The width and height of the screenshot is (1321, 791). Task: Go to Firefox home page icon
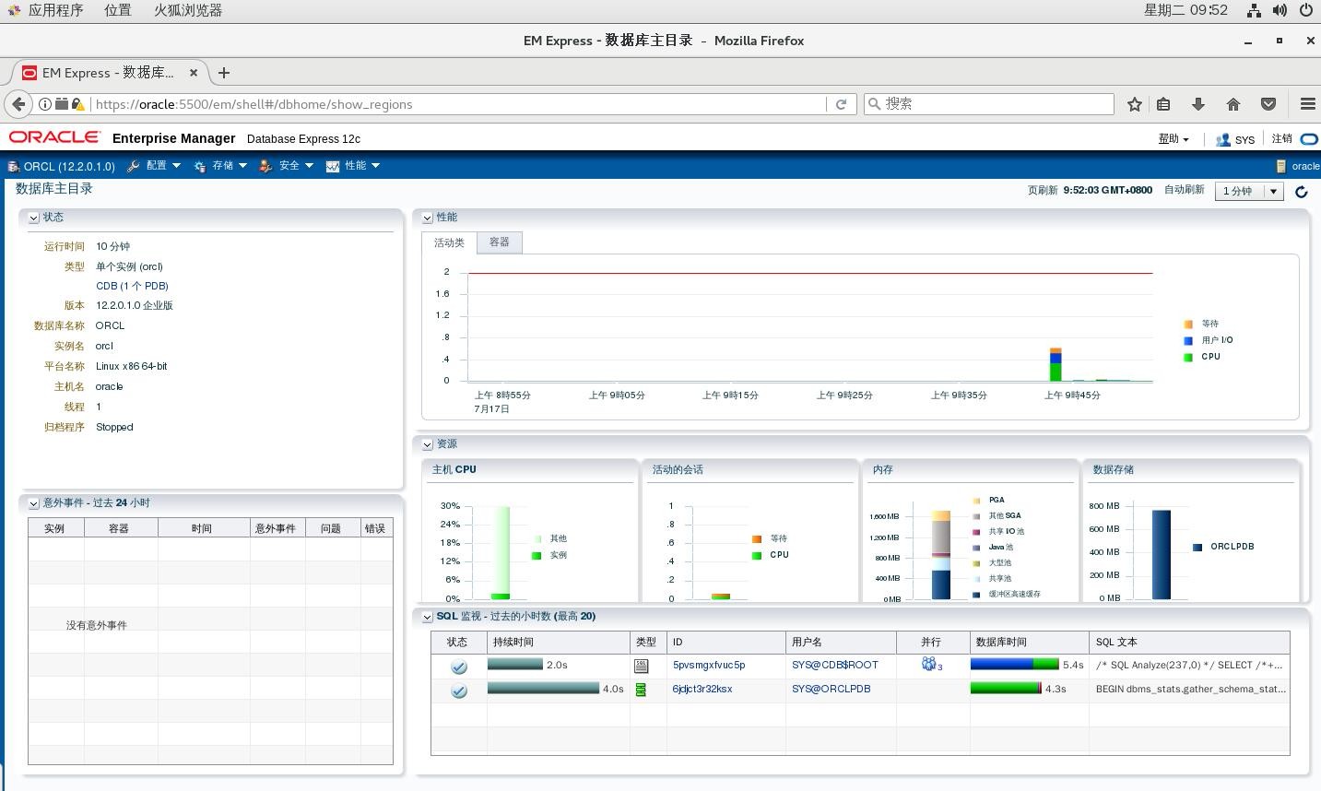pyautogui.click(x=1233, y=104)
